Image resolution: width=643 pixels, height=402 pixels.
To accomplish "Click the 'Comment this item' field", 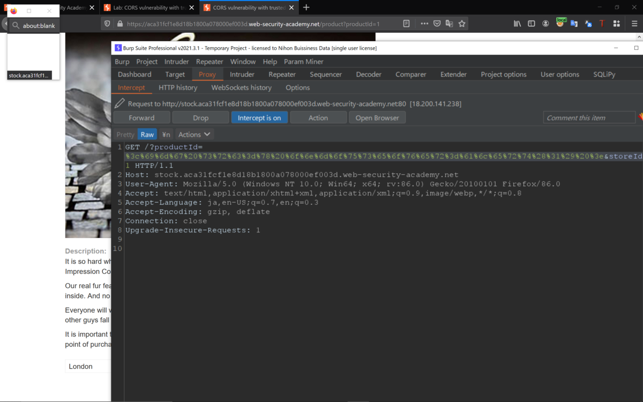I will pyautogui.click(x=589, y=117).
